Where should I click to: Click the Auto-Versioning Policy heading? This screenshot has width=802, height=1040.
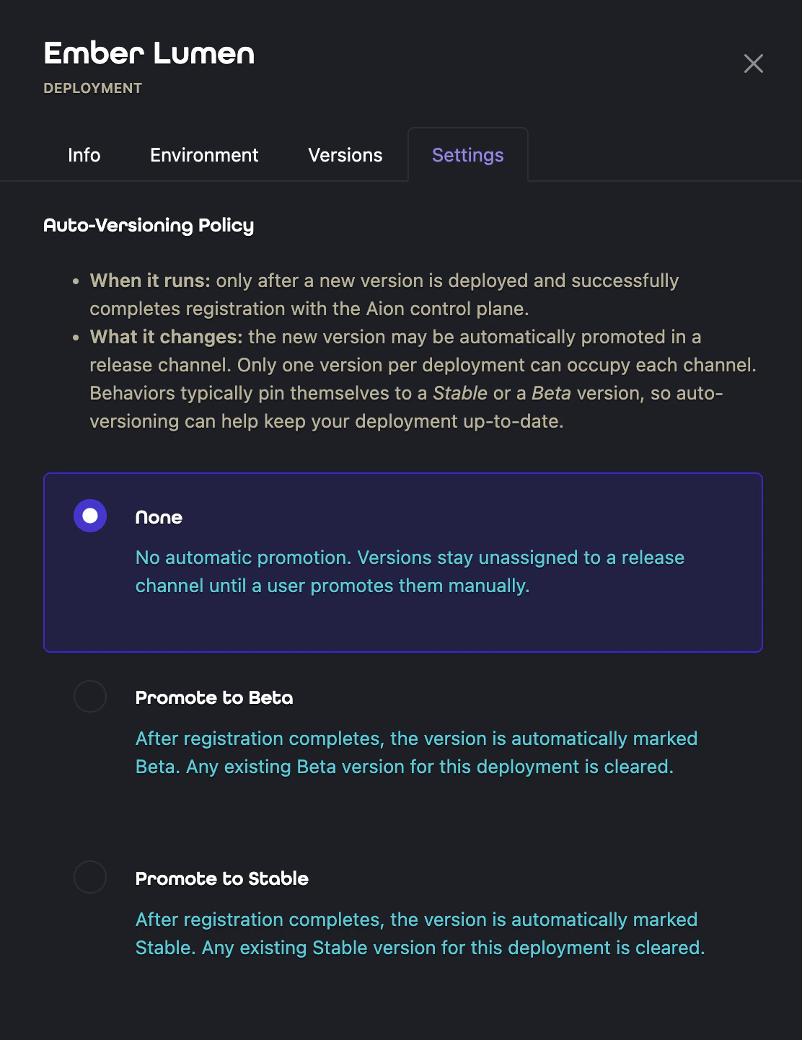148,225
